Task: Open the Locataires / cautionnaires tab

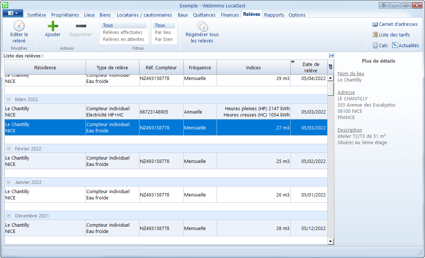Action: click(x=144, y=15)
